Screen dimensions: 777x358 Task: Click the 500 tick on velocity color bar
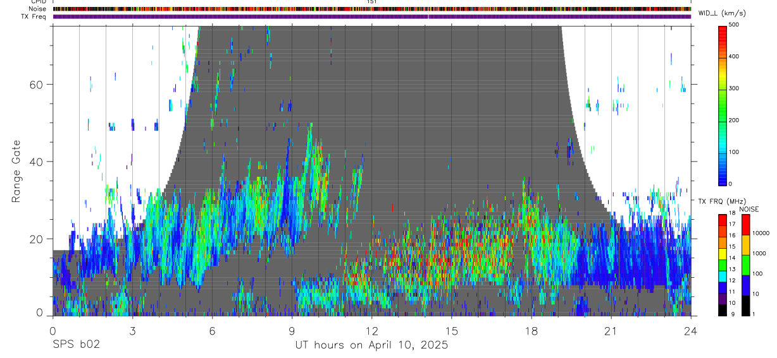[734, 25]
